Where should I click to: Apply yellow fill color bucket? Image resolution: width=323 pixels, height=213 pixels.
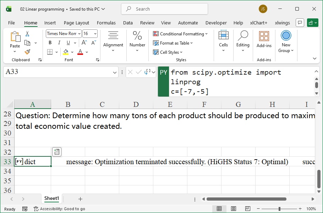pos(66,52)
